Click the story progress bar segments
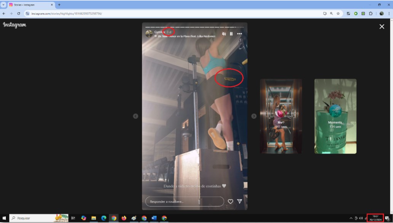 194,27
